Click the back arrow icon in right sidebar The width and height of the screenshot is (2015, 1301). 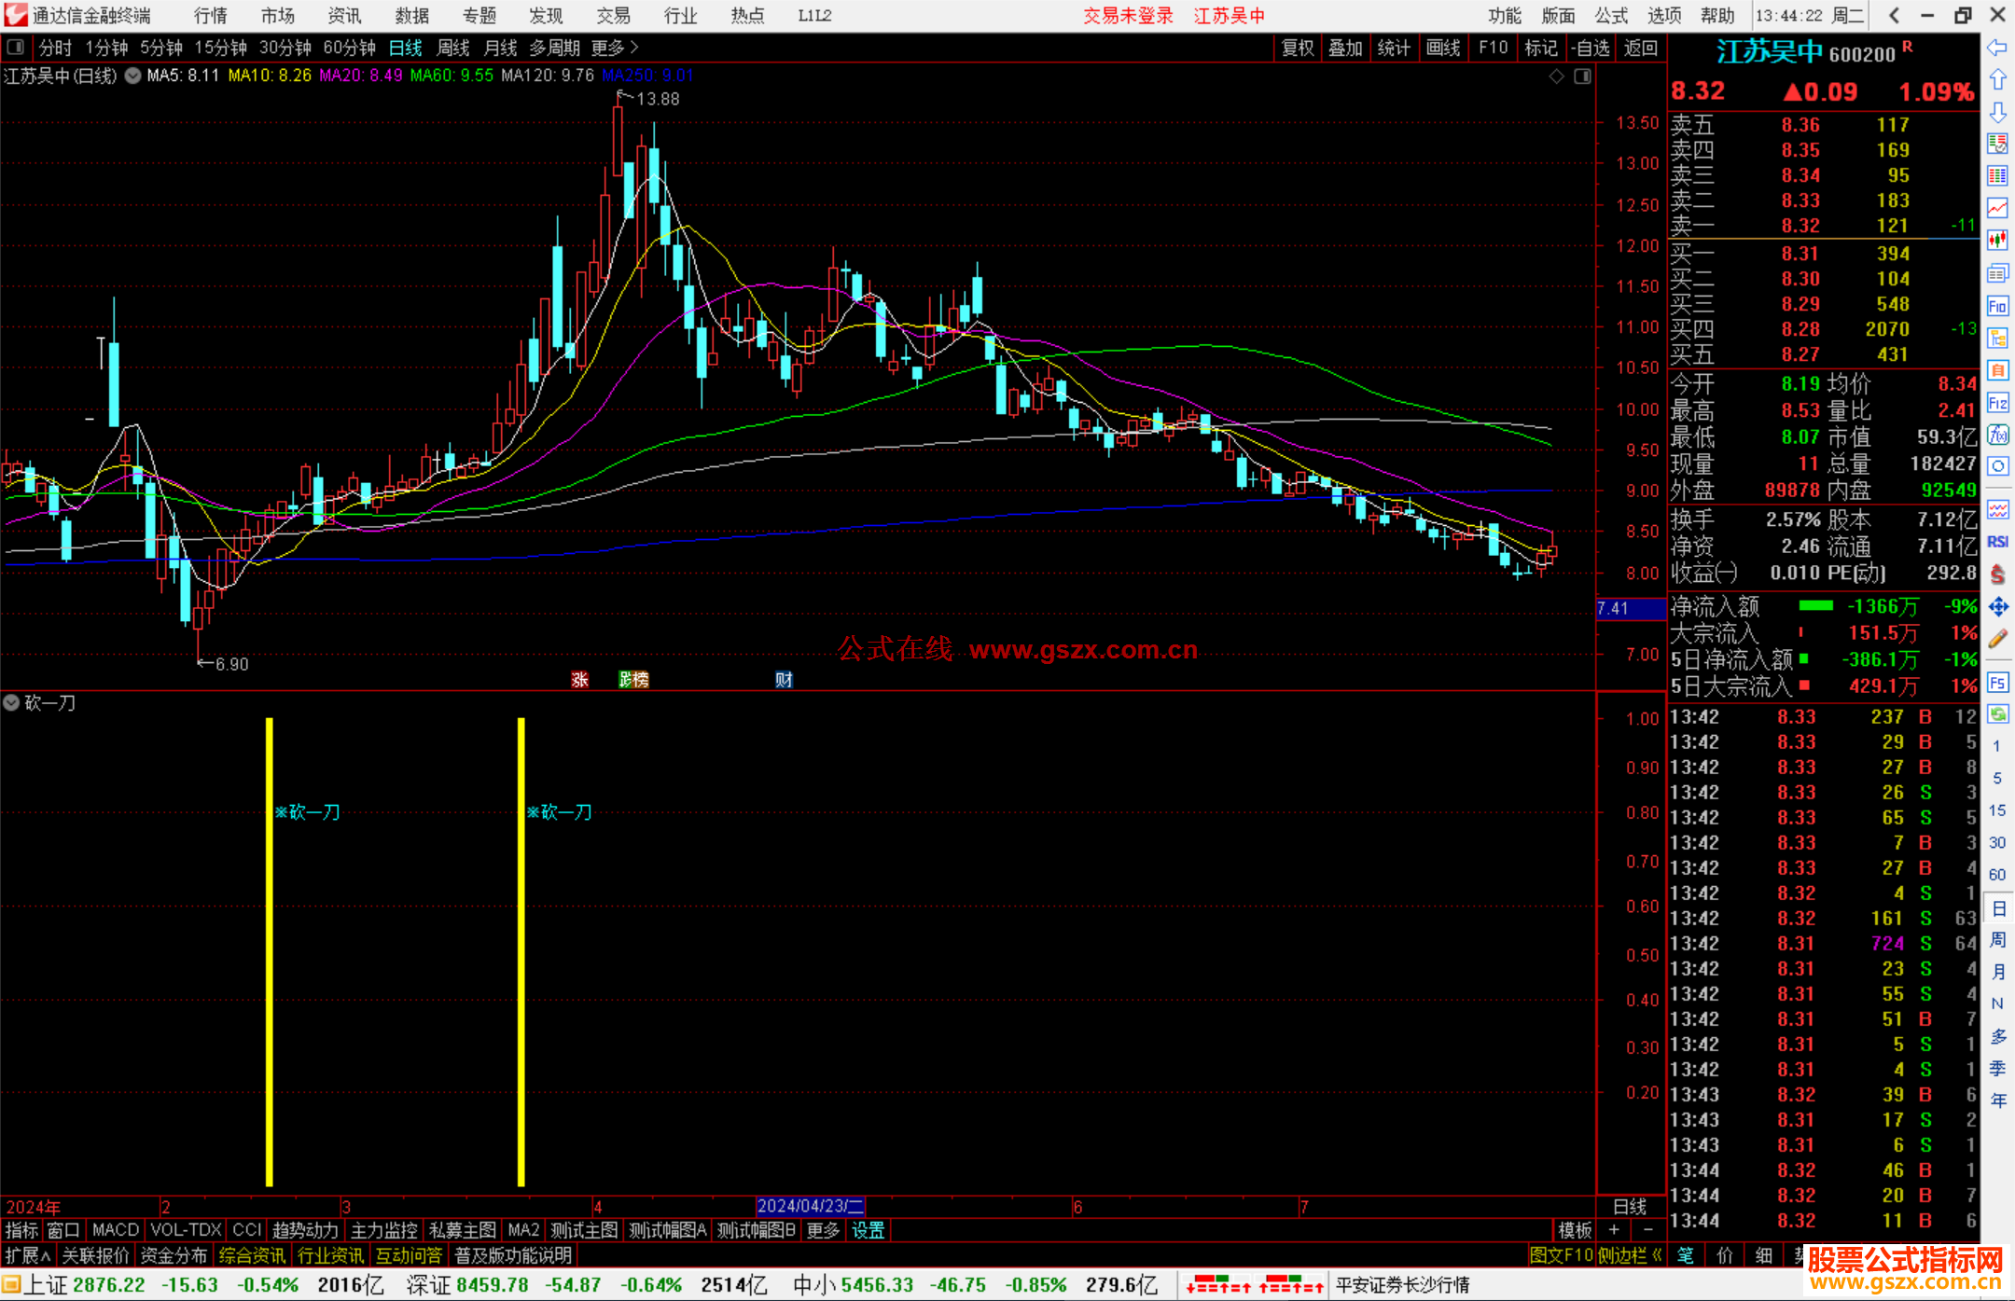1996,48
